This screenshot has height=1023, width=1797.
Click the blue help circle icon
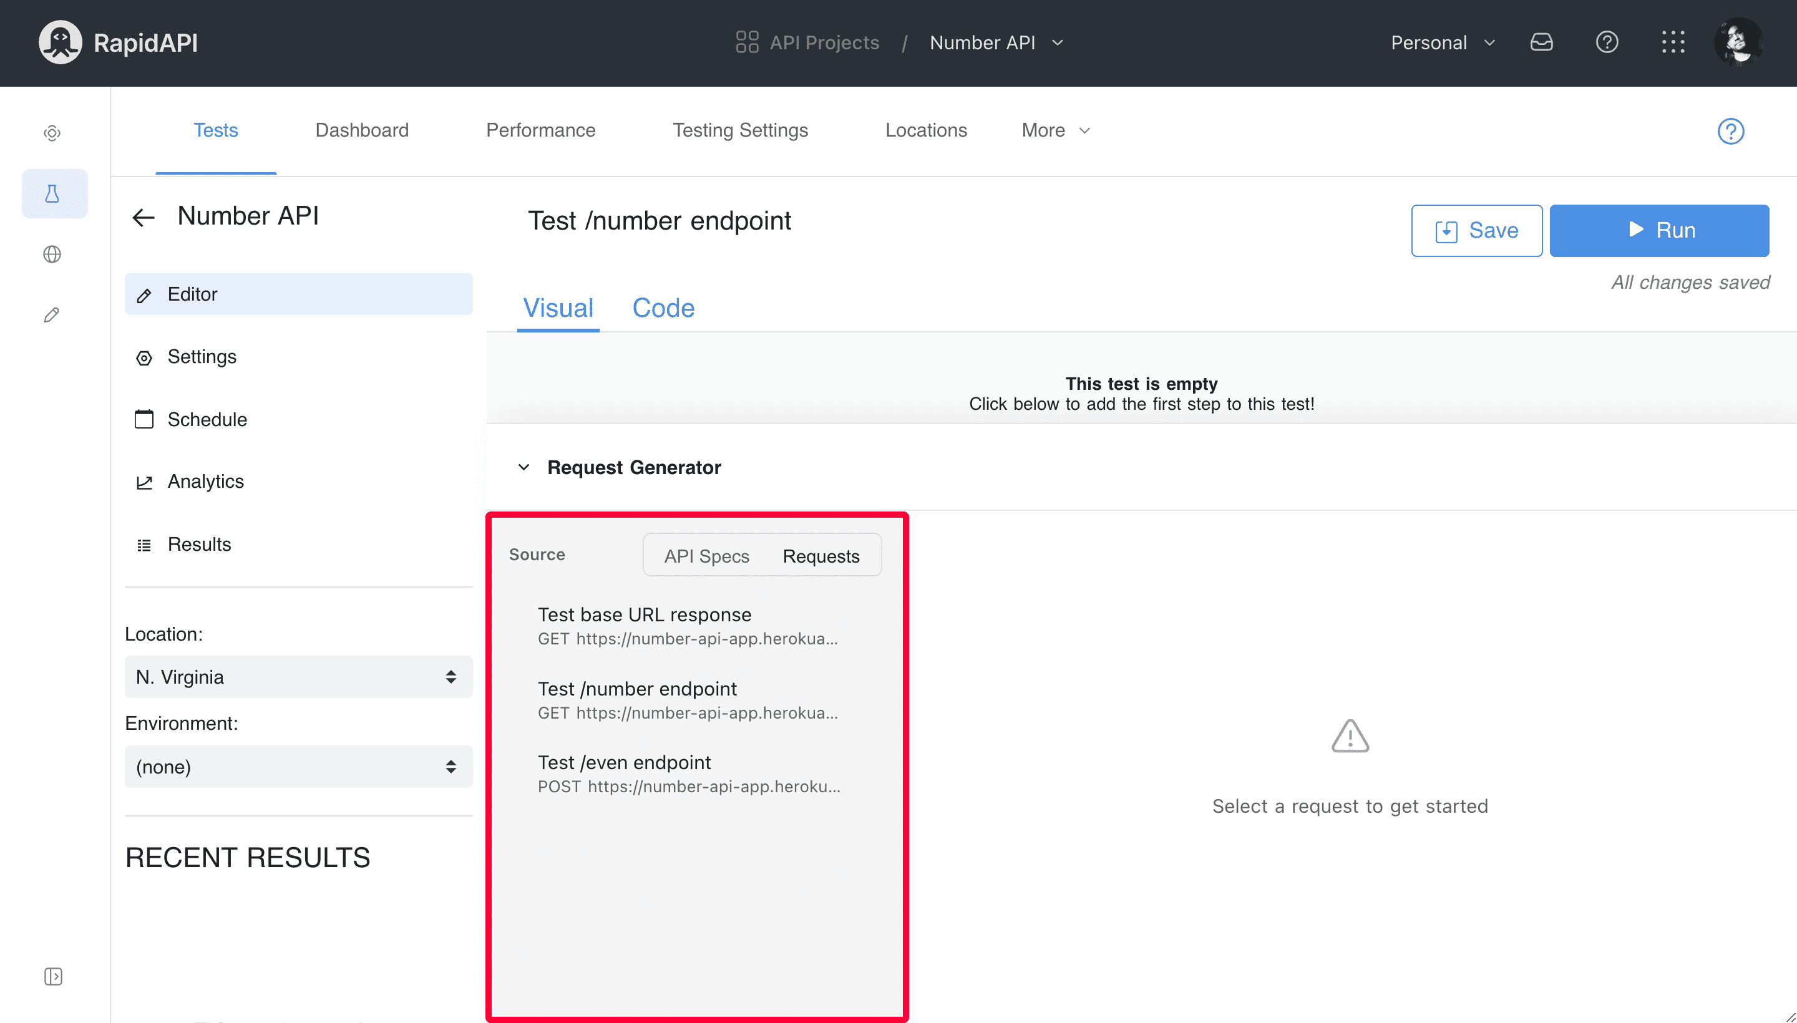(x=1730, y=131)
